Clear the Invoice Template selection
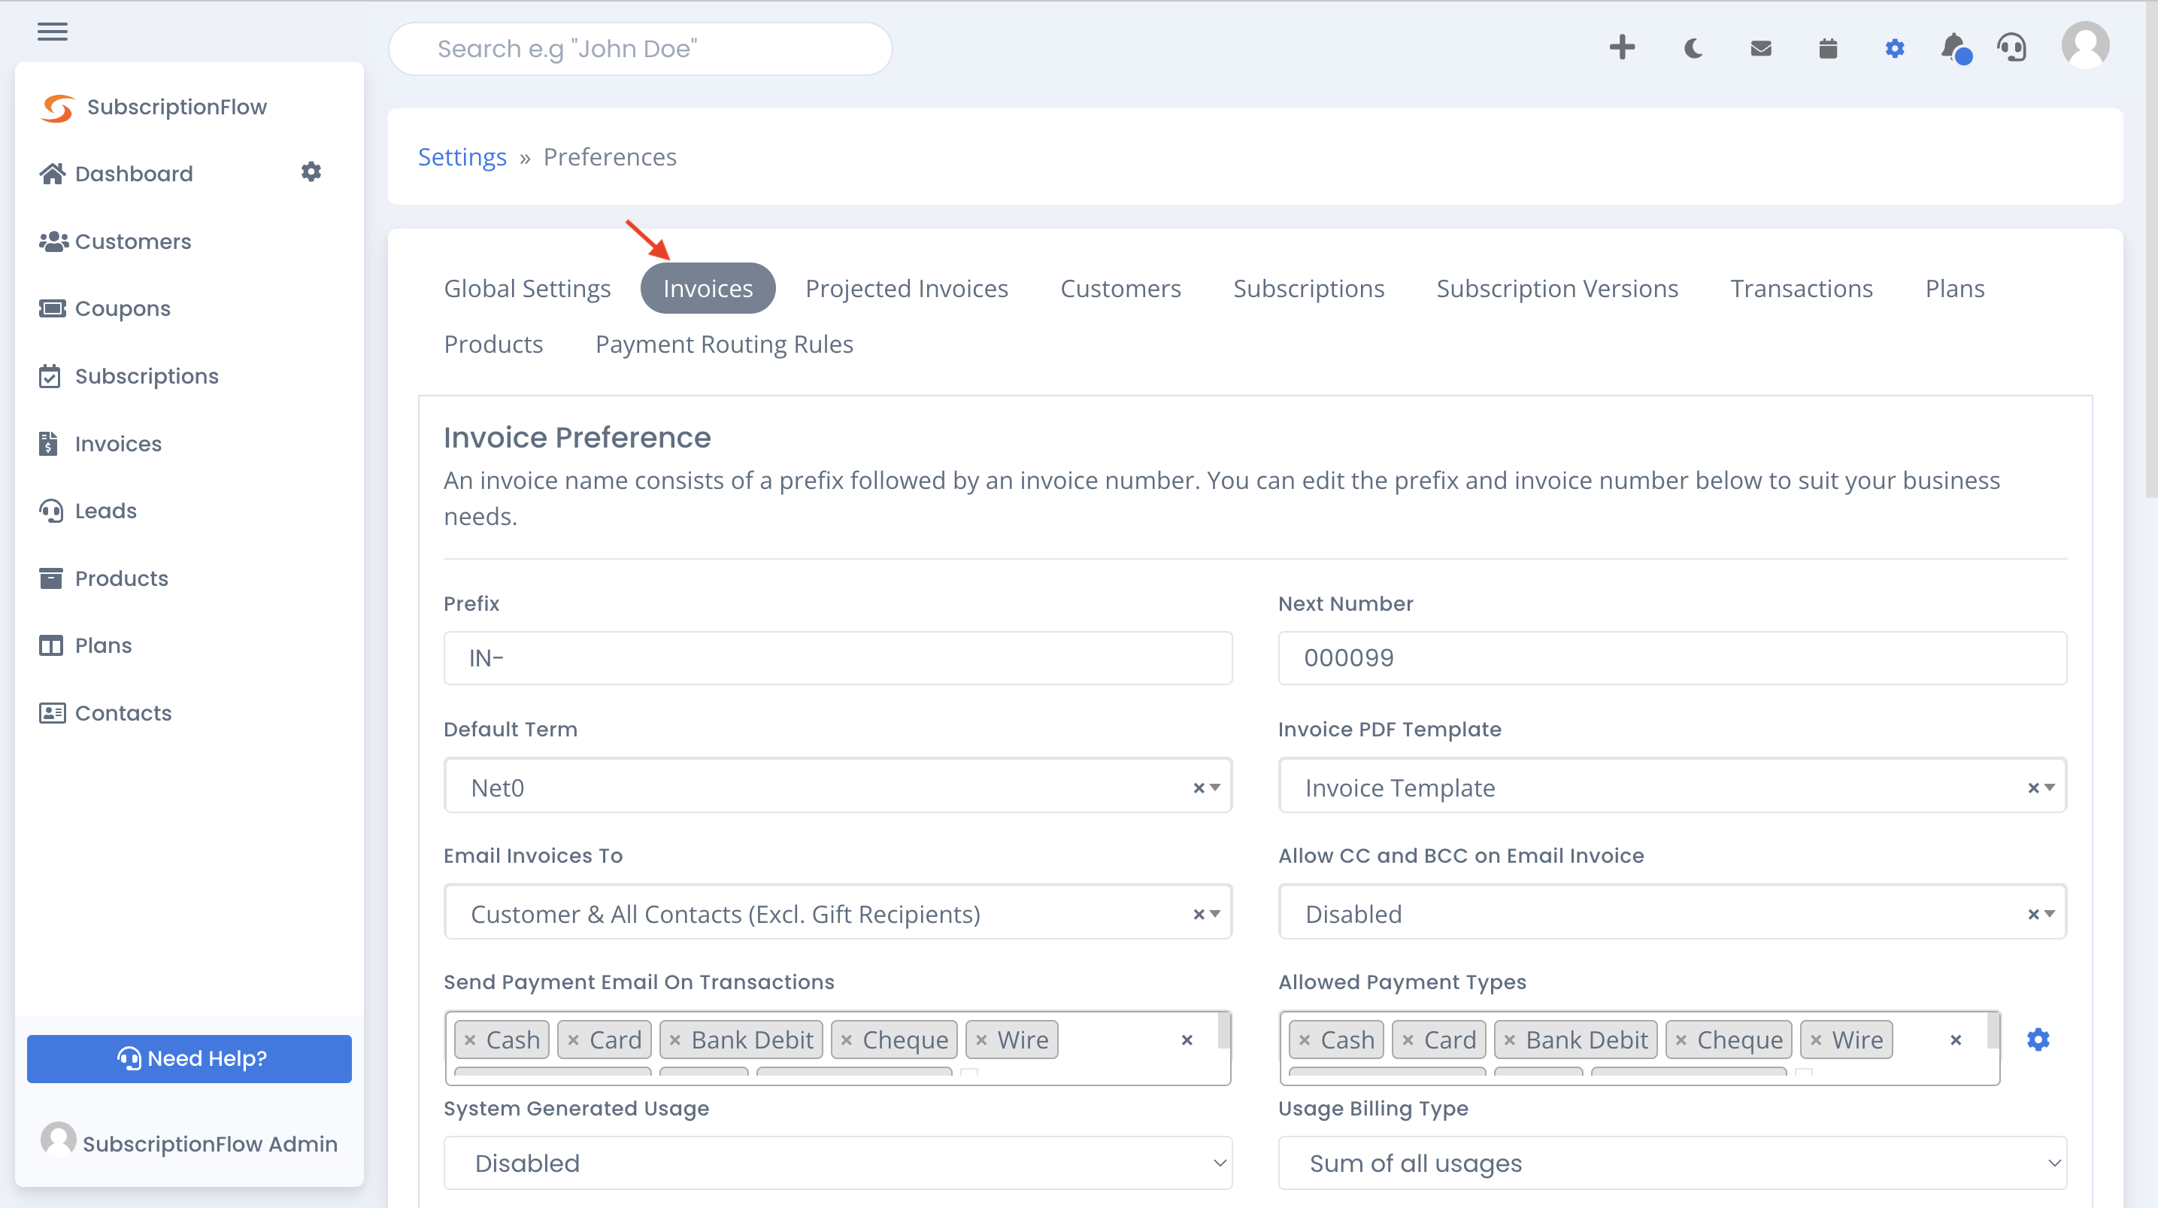2158x1208 pixels. (x=2032, y=788)
